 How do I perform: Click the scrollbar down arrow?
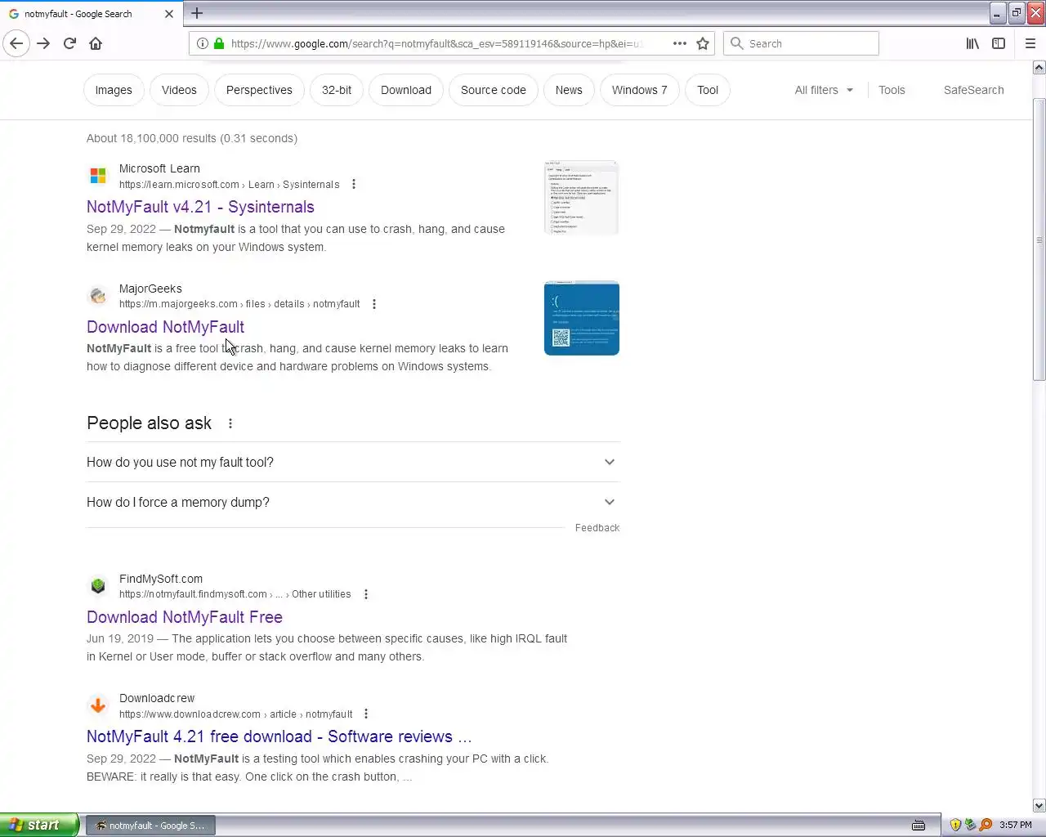tap(1039, 805)
